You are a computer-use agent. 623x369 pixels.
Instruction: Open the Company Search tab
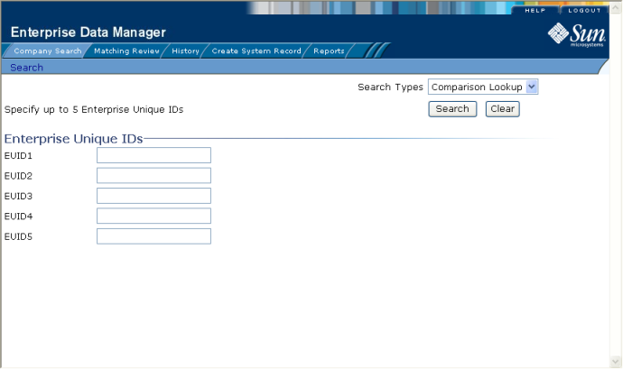[x=47, y=51]
